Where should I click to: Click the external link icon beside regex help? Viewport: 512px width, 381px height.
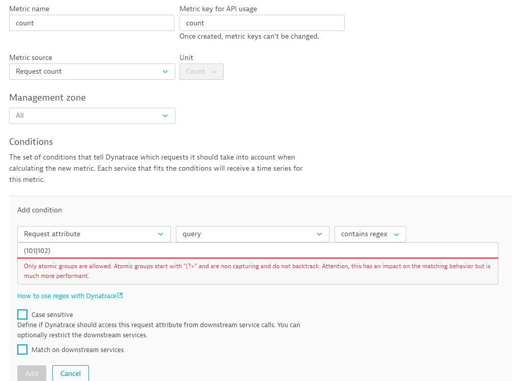120,296
